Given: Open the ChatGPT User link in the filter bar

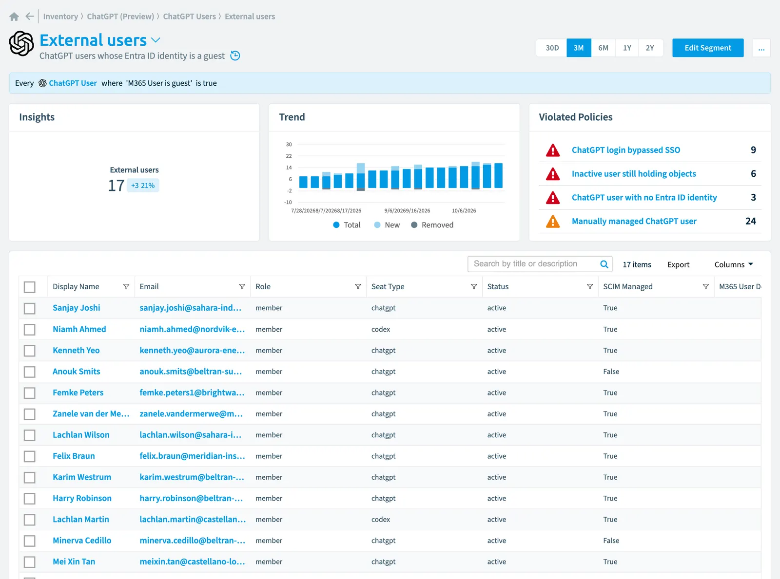Looking at the screenshot, I should (73, 83).
